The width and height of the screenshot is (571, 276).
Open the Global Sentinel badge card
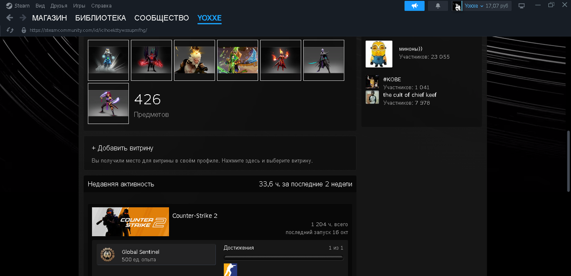[x=156, y=255]
